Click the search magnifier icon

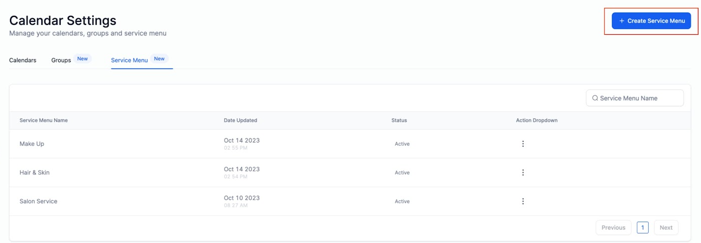(595, 98)
